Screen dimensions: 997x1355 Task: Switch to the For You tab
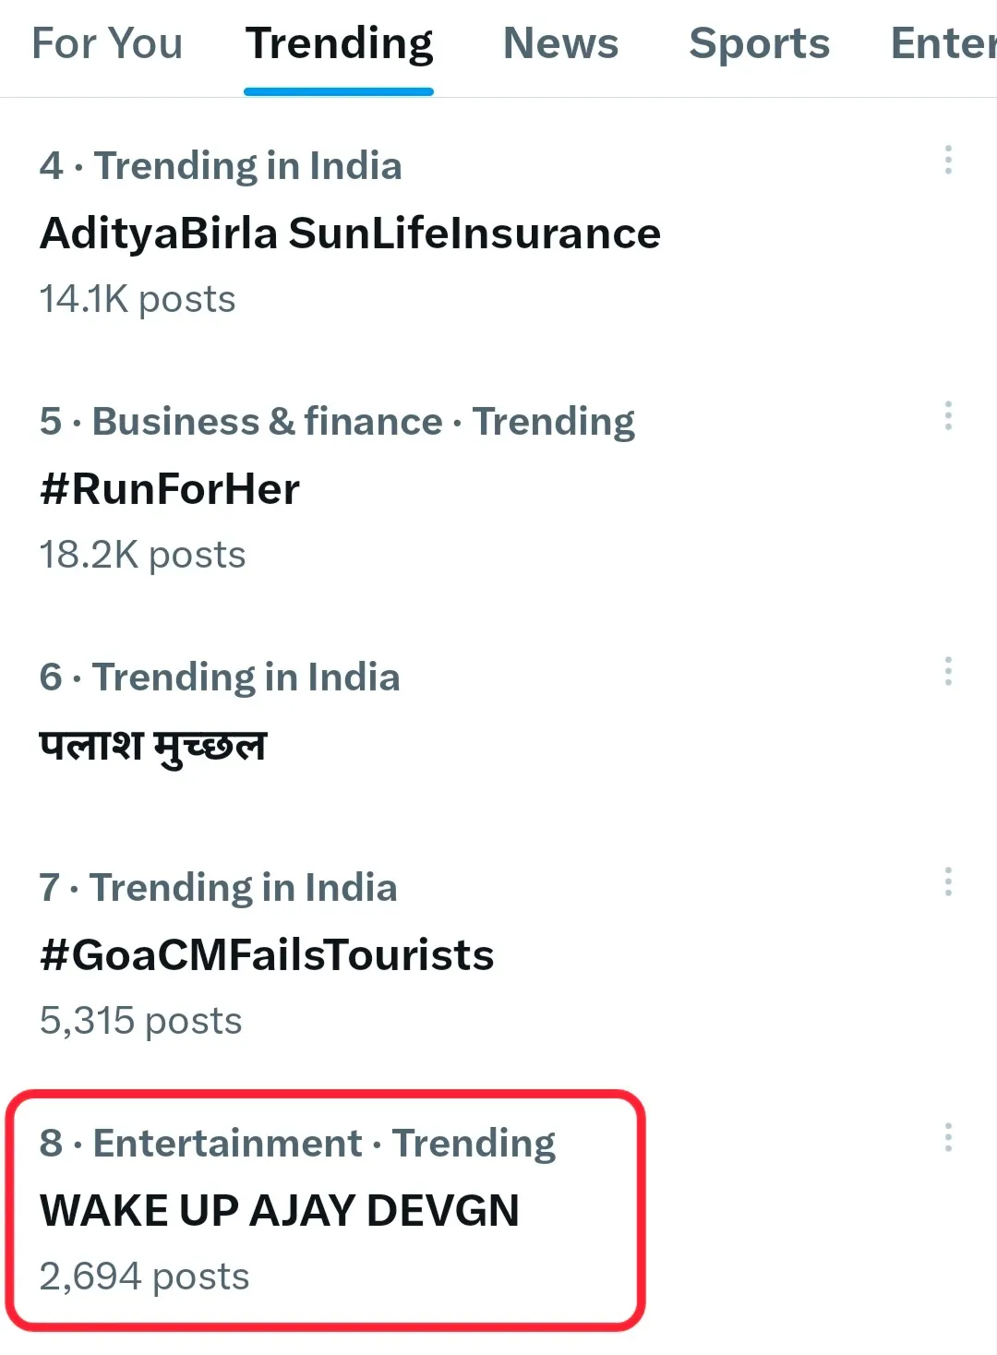[x=107, y=43]
